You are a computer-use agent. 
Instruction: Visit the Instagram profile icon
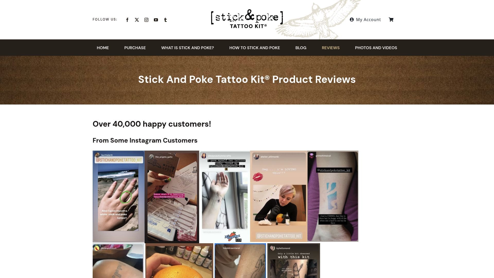coord(146,20)
